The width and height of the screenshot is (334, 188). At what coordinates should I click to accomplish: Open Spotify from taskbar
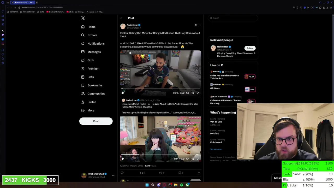tap(182, 185)
